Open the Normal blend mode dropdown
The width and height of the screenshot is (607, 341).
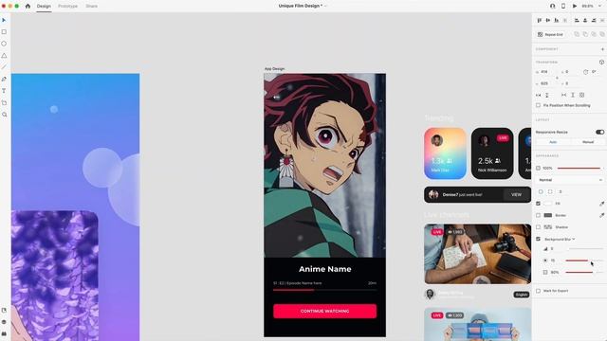(570, 180)
